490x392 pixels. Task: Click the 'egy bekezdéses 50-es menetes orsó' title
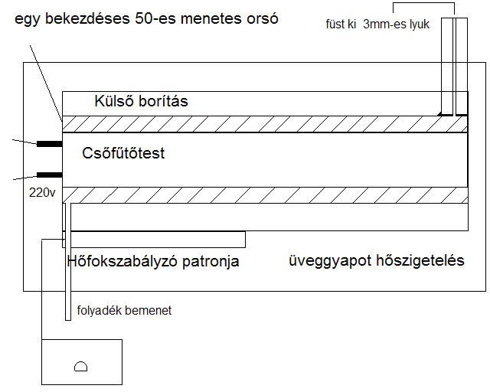pos(142,16)
